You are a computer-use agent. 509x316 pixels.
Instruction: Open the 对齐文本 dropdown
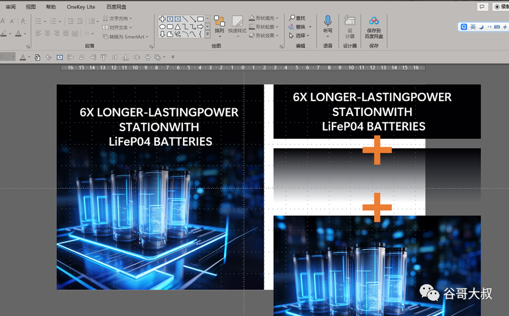click(x=117, y=28)
